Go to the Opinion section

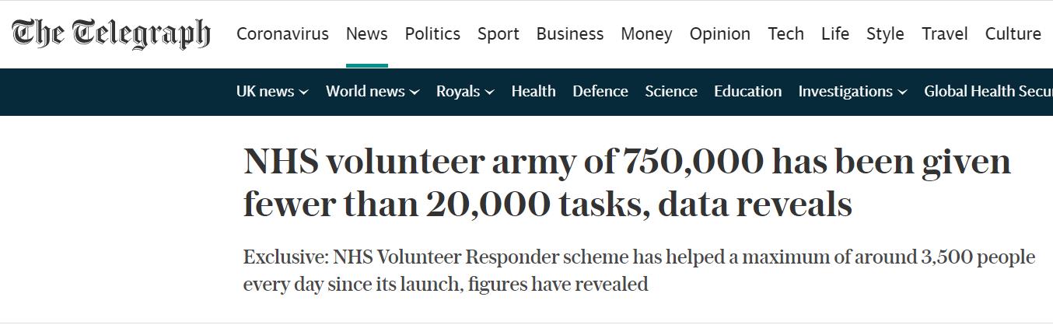pyautogui.click(x=719, y=34)
